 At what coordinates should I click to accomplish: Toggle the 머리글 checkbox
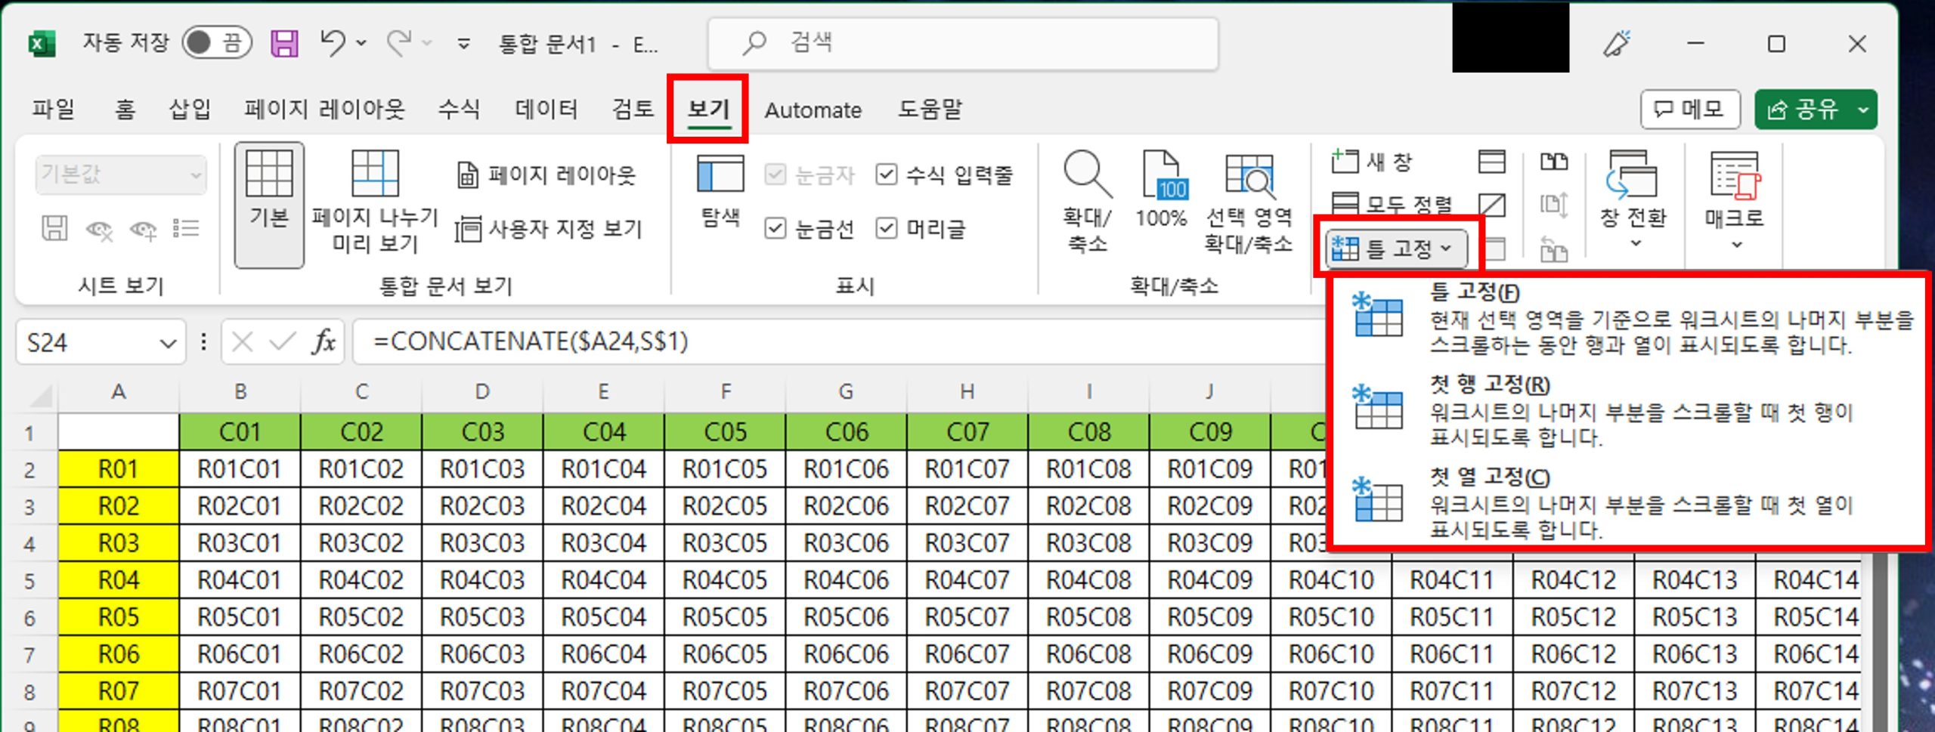pyautogui.click(x=886, y=228)
